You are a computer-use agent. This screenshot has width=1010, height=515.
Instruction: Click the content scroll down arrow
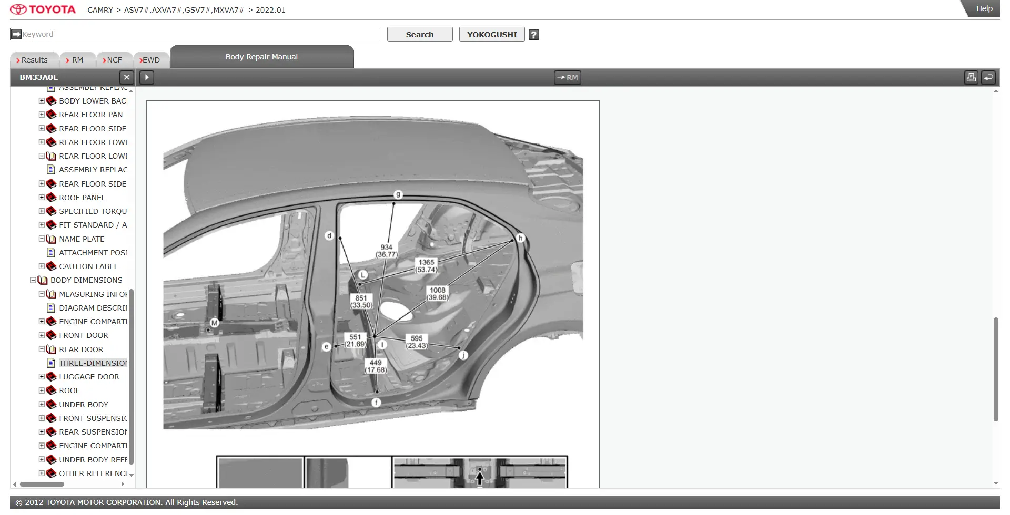996,483
